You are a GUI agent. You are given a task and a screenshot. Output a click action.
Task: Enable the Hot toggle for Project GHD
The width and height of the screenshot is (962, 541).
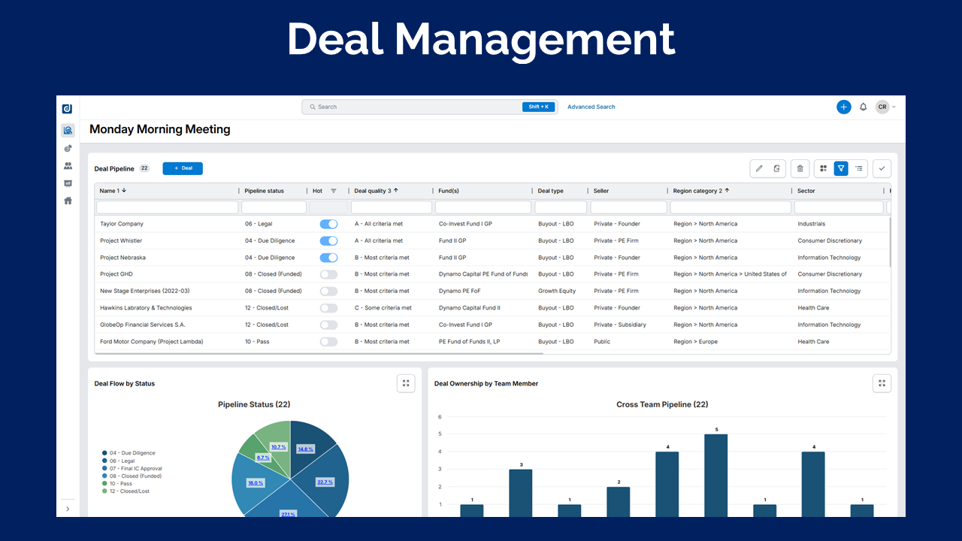pos(328,274)
